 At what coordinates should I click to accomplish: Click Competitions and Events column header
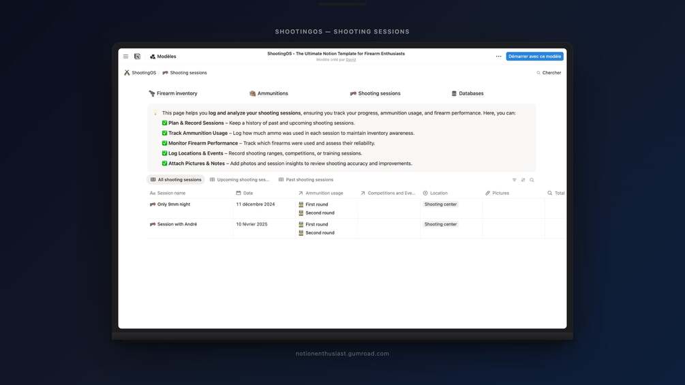pos(388,193)
